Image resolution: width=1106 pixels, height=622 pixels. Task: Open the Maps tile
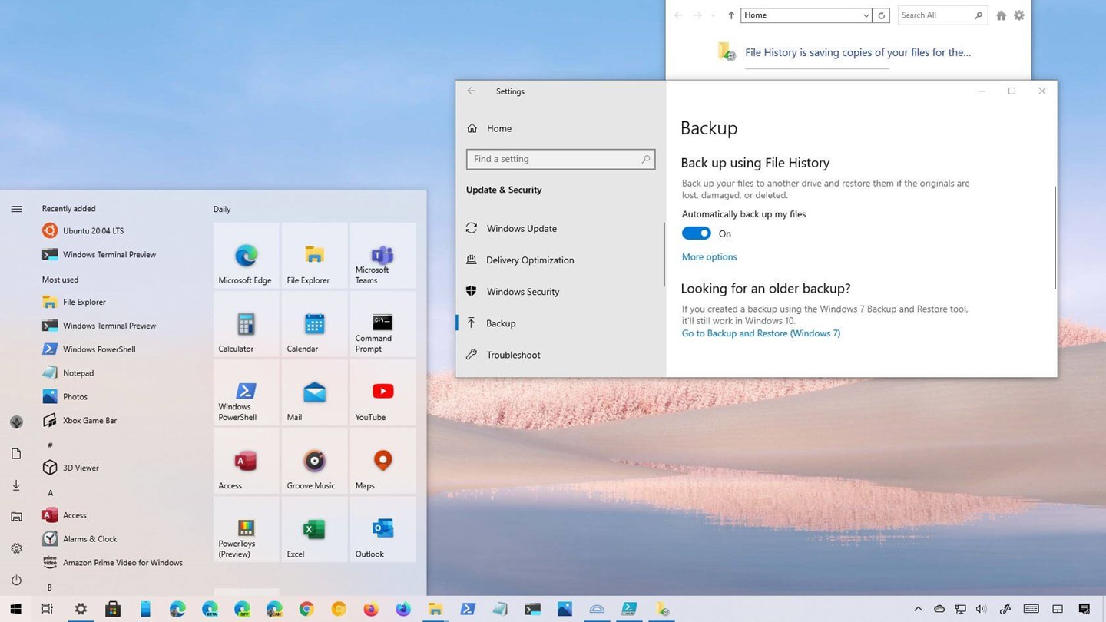coord(382,462)
